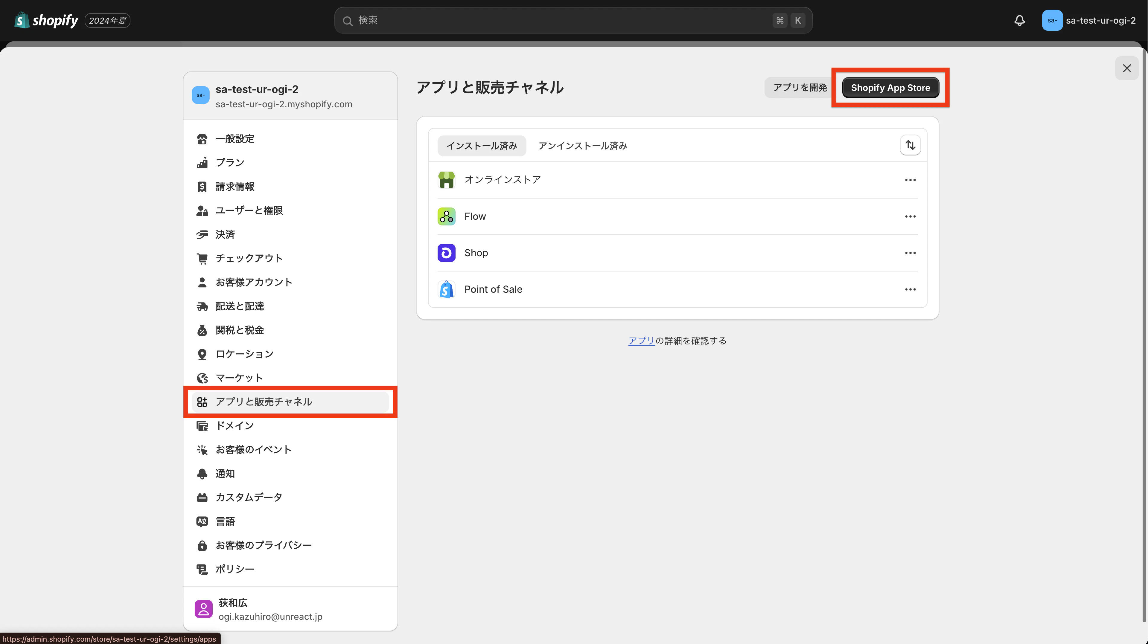Click the Flow app name

click(475, 216)
